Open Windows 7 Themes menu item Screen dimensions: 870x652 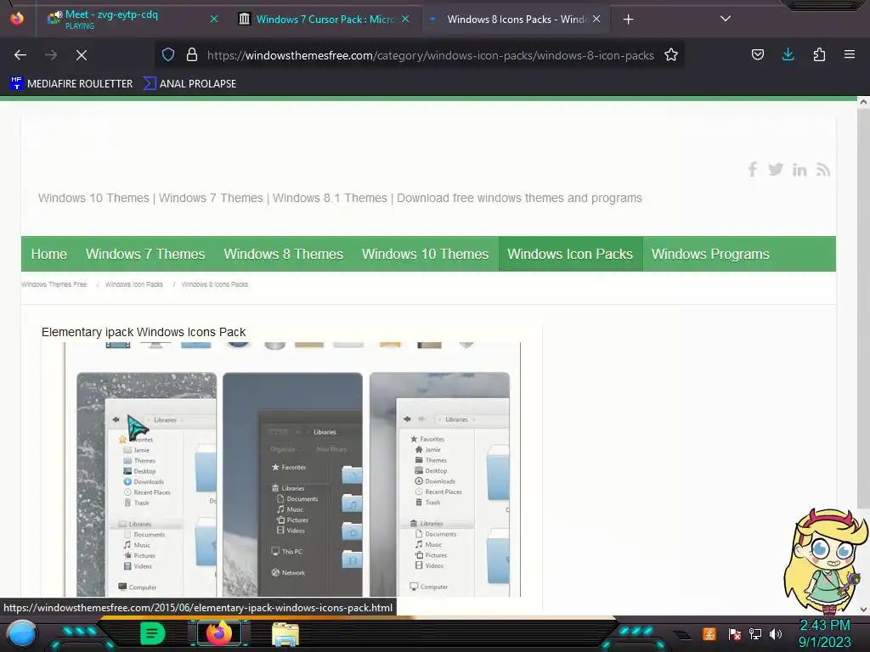(x=145, y=254)
